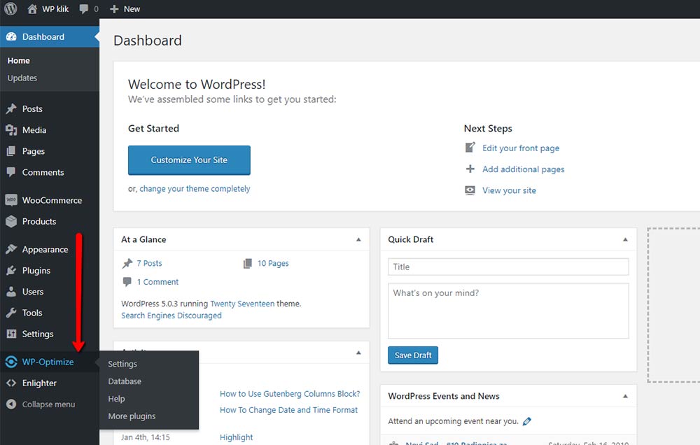
Task: Click the Users person icon
Action: tap(11, 292)
